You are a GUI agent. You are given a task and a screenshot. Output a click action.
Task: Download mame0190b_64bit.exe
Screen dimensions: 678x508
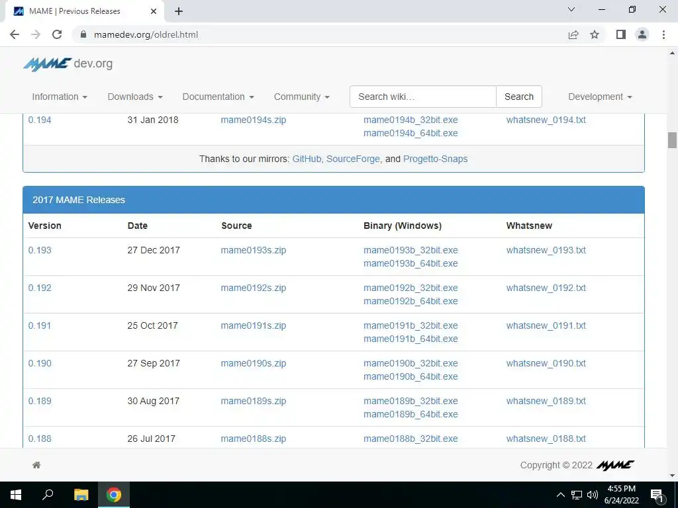click(x=411, y=376)
